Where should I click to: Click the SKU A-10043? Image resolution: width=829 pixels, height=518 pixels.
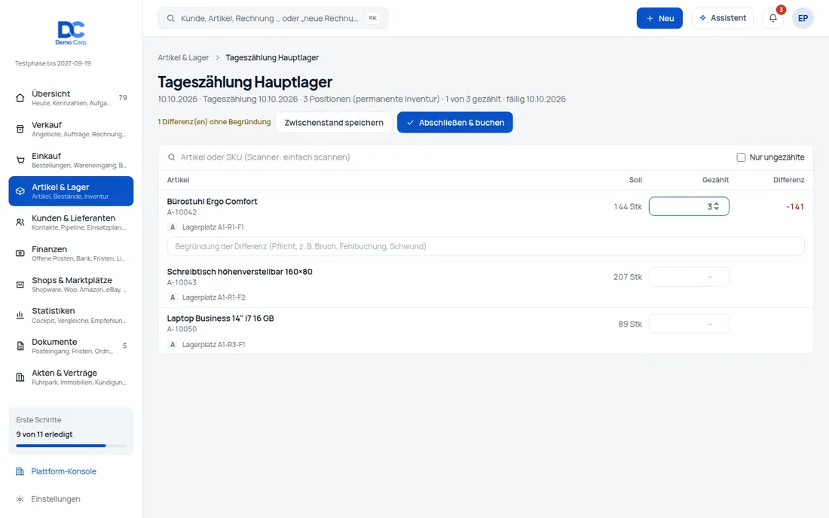point(182,282)
